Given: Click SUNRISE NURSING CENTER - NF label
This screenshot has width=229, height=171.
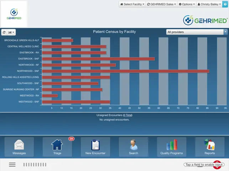Looking at the screenshot, I should [21, 89].
